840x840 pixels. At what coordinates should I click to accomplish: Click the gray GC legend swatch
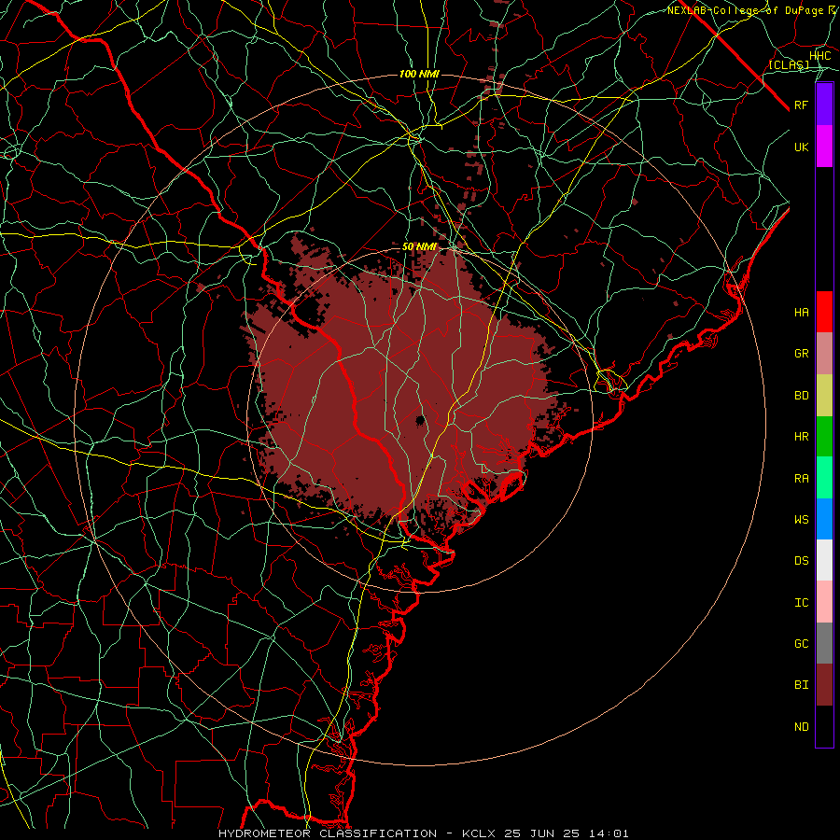click(x=824, y=643)
